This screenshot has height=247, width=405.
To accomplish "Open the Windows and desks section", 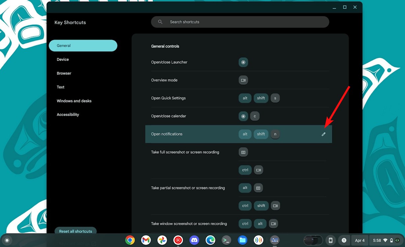I will pos(74,101).
